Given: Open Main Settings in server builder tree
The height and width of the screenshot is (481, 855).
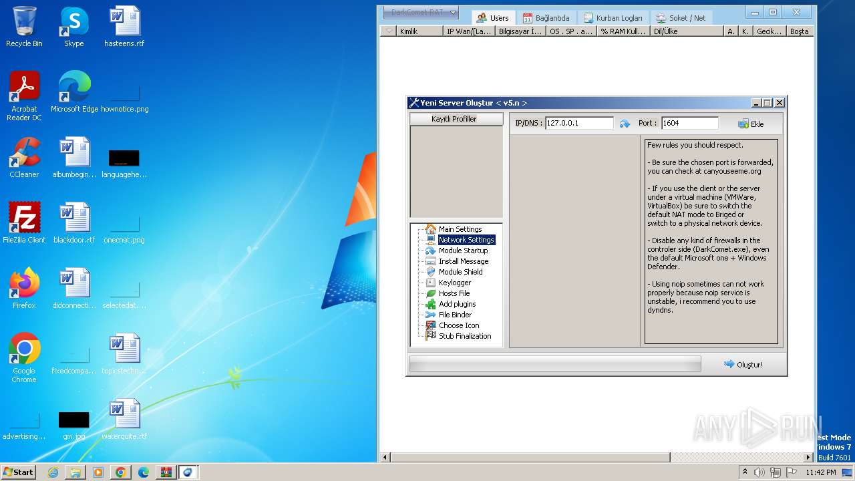Looking at the screenshot, I should pyautogui.click(x=460, y=229).
